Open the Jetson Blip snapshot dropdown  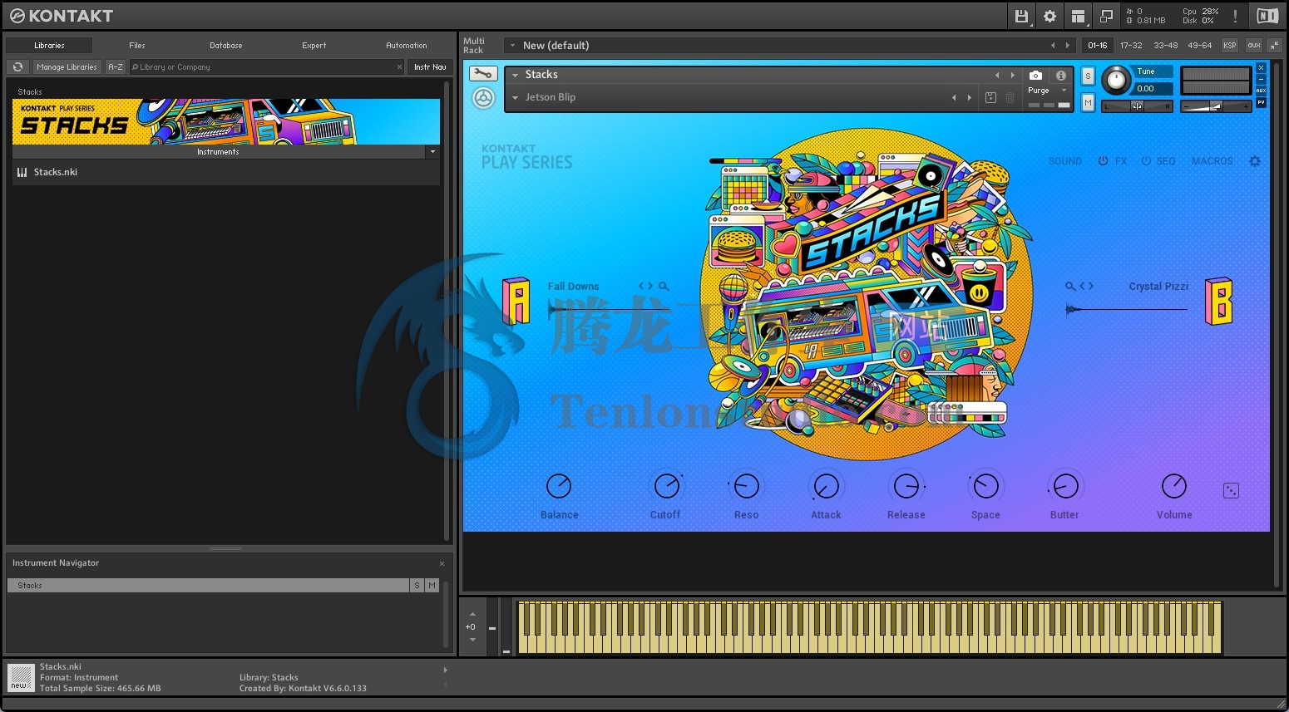tap(516, 97)
